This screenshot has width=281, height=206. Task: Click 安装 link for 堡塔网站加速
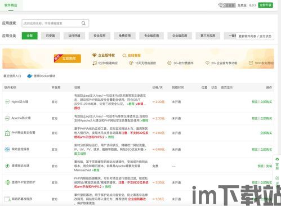point(269,166)
